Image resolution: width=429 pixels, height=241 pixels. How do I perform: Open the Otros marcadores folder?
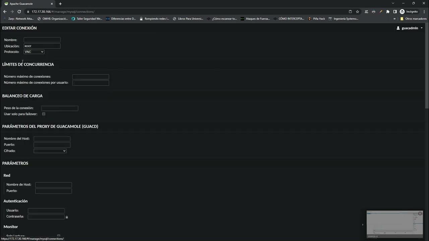tap(414, 19)
